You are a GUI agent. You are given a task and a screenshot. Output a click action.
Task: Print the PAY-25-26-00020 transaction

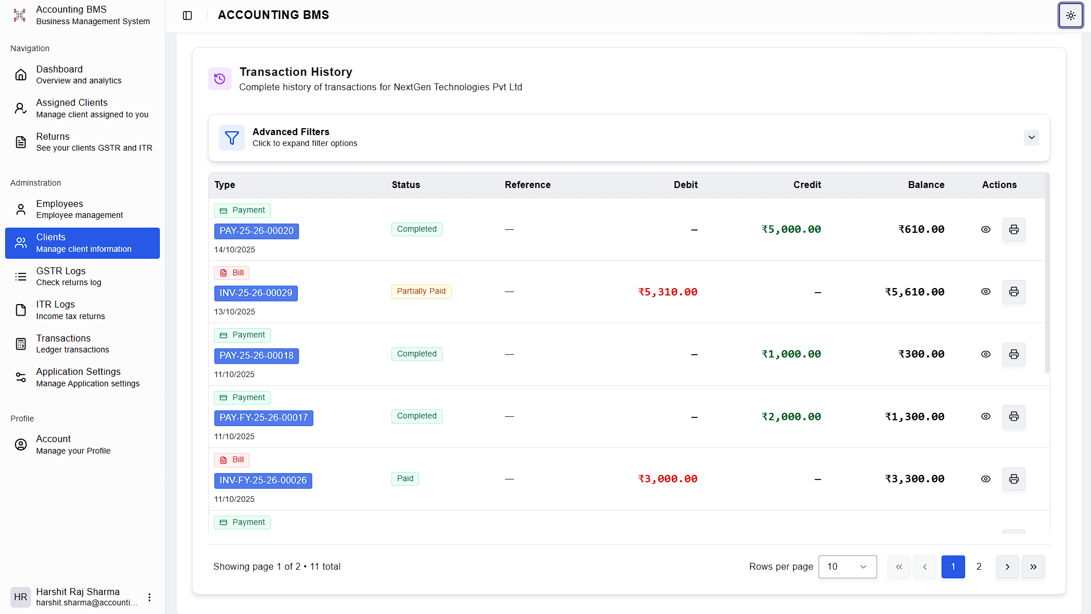(x=1013, y=229)
